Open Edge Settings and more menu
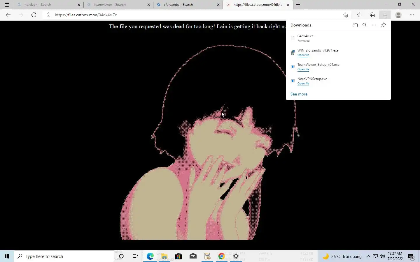 [412, 15]
